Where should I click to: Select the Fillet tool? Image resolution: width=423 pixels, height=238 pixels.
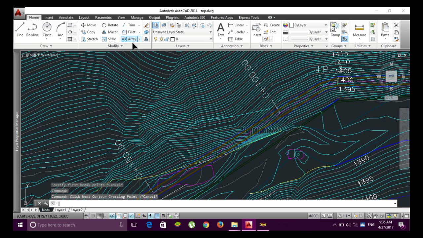(x=129, y=32)
